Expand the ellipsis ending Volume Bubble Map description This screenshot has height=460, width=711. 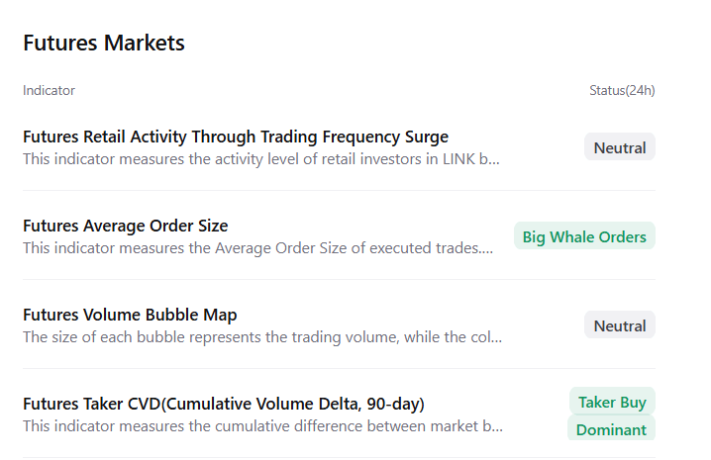496,337
